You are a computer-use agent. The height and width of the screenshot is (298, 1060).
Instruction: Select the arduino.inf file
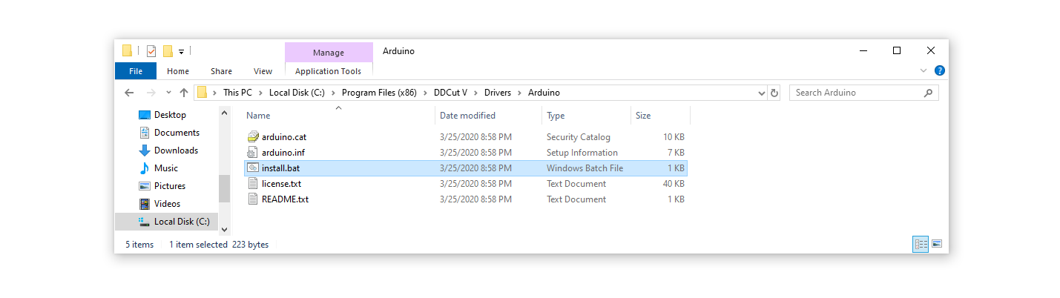[x=283, y=153]
